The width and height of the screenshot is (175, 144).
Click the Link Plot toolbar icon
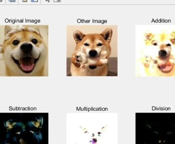[x=12, y=1]
